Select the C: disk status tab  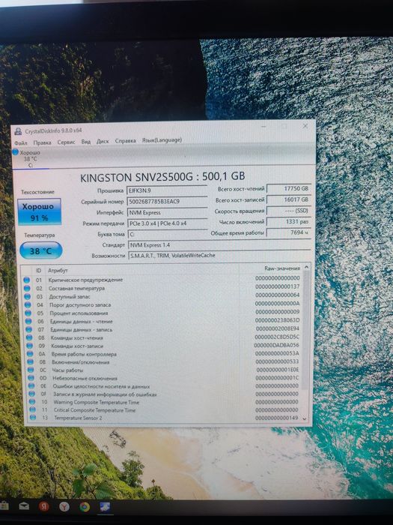click(x=30, y=159)
